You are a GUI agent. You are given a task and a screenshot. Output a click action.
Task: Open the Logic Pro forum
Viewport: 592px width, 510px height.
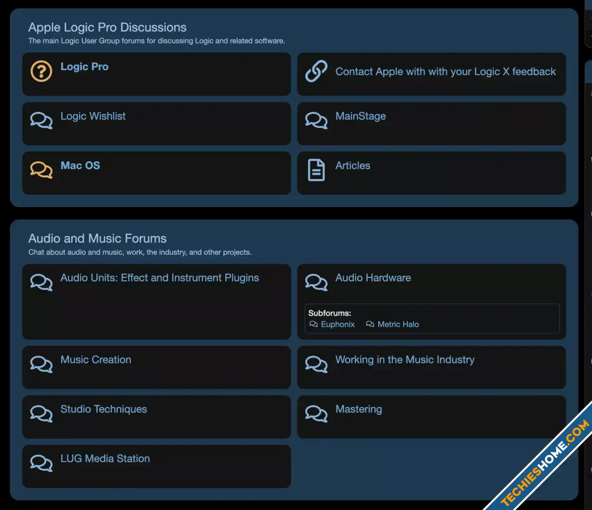coord(84,67)
